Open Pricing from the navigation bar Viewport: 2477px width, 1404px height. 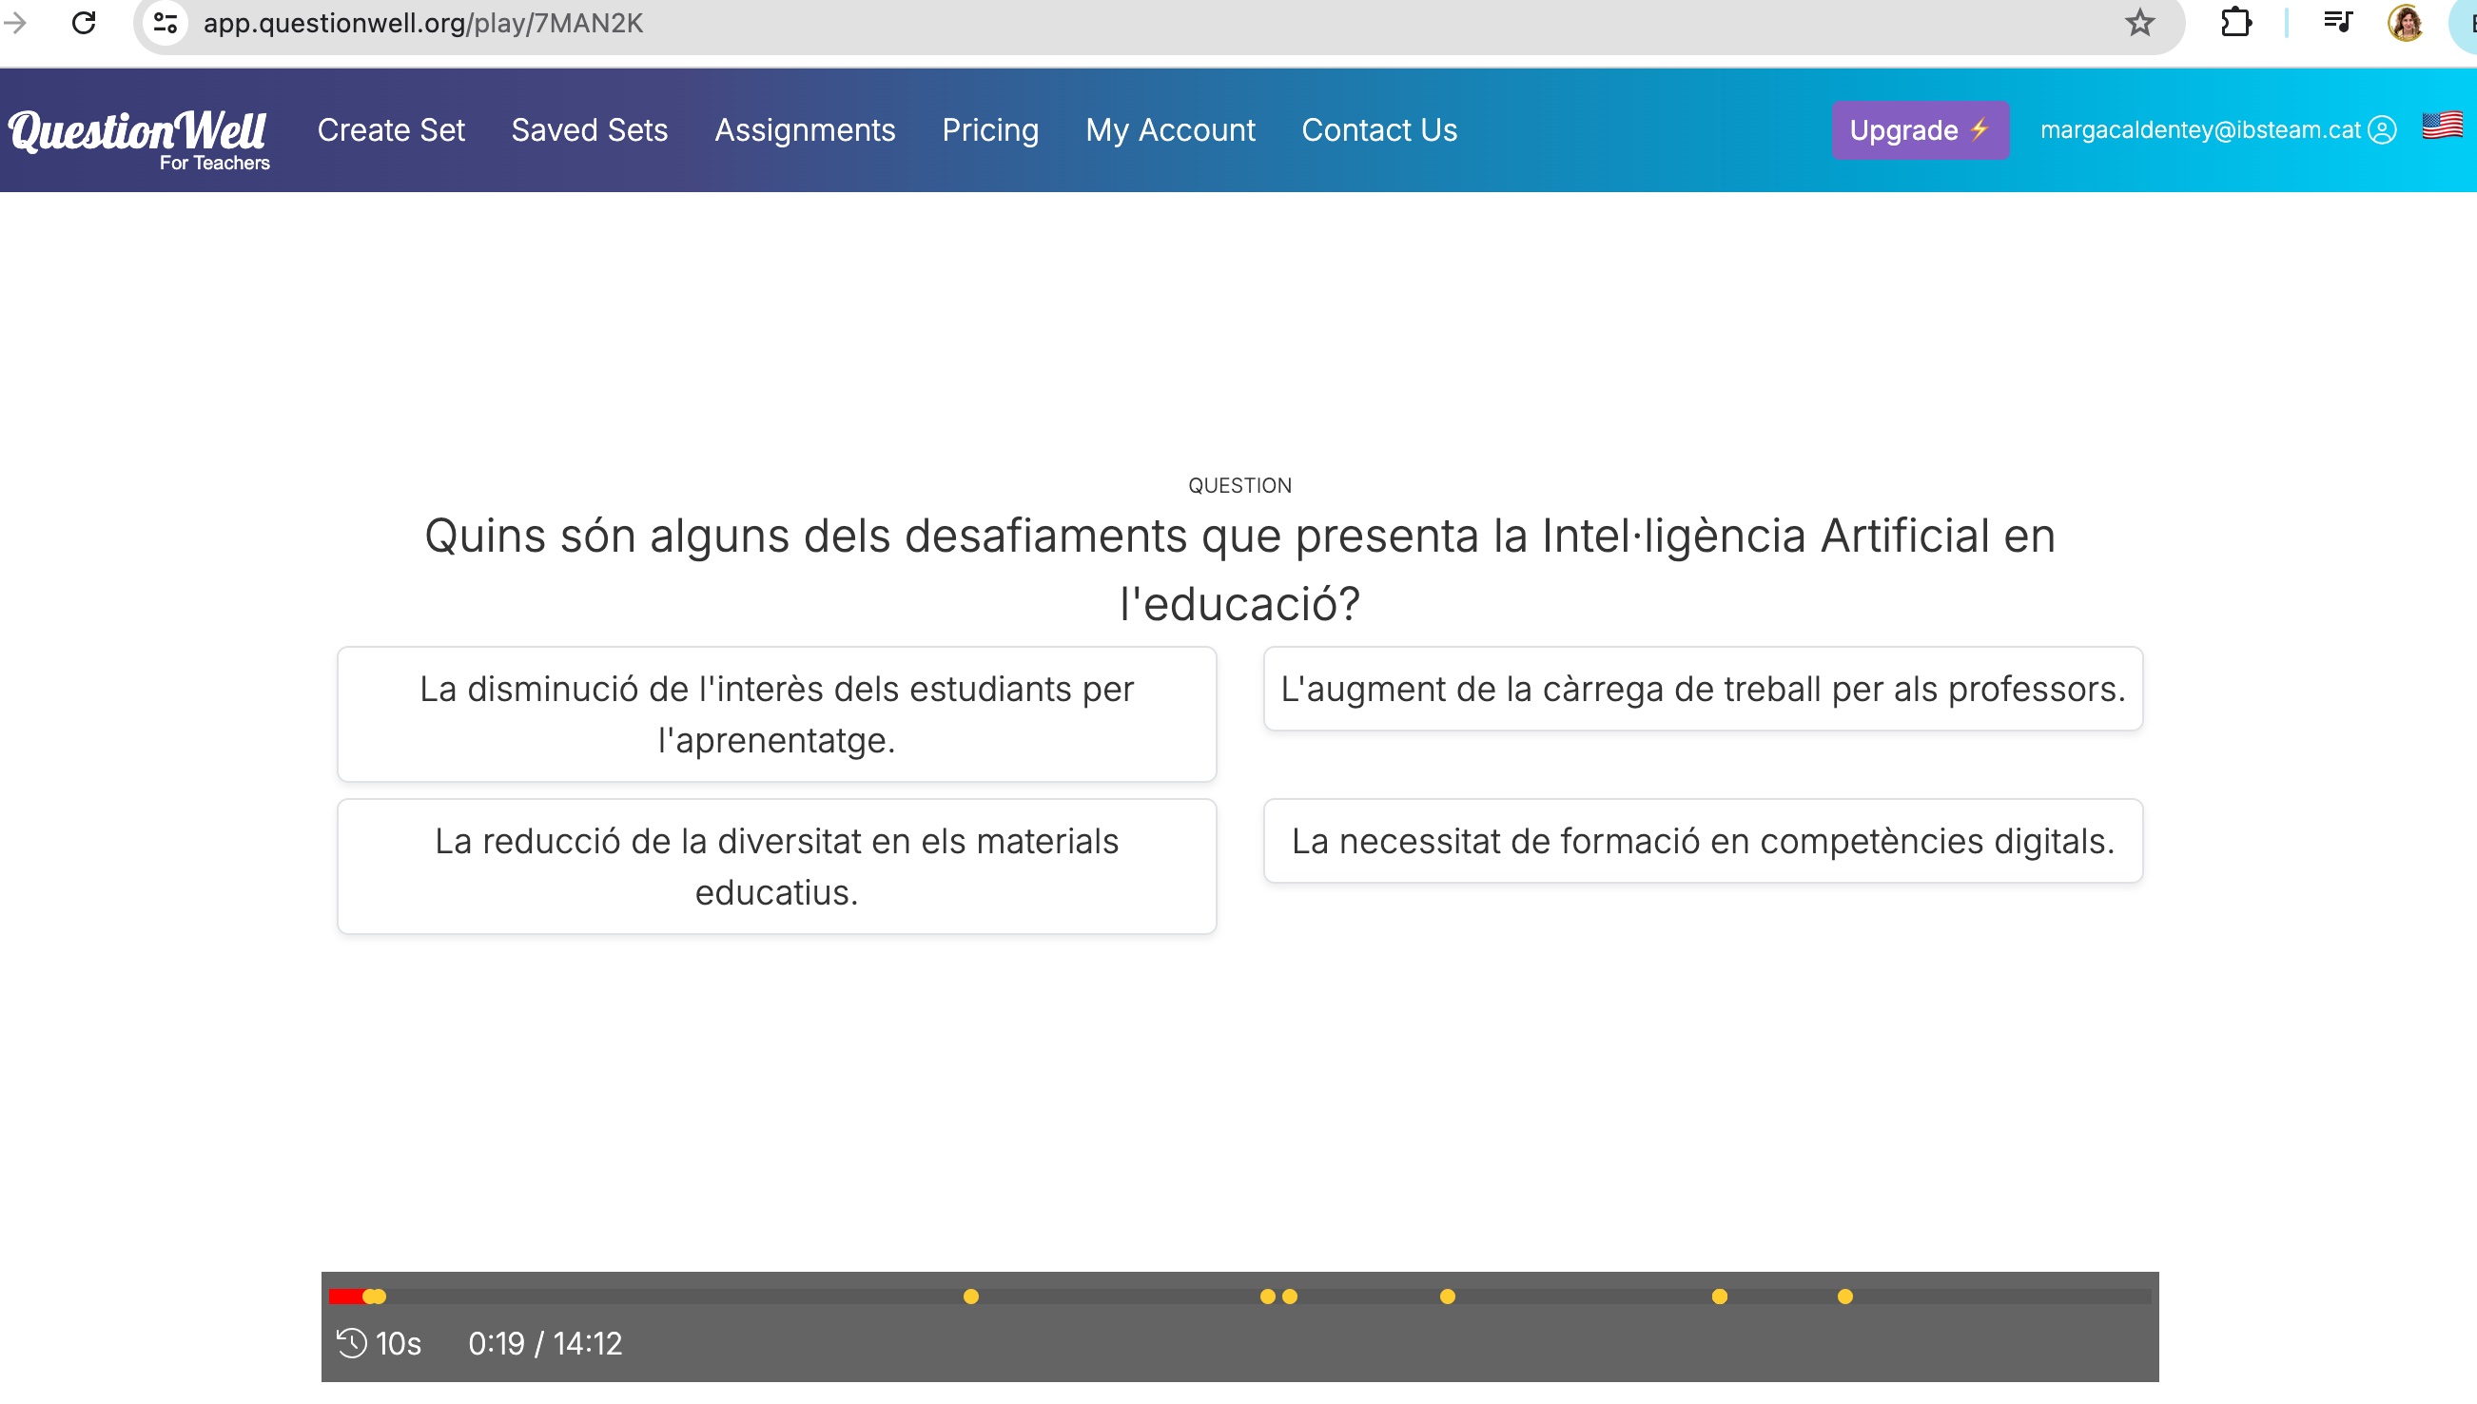coord(990,129)
